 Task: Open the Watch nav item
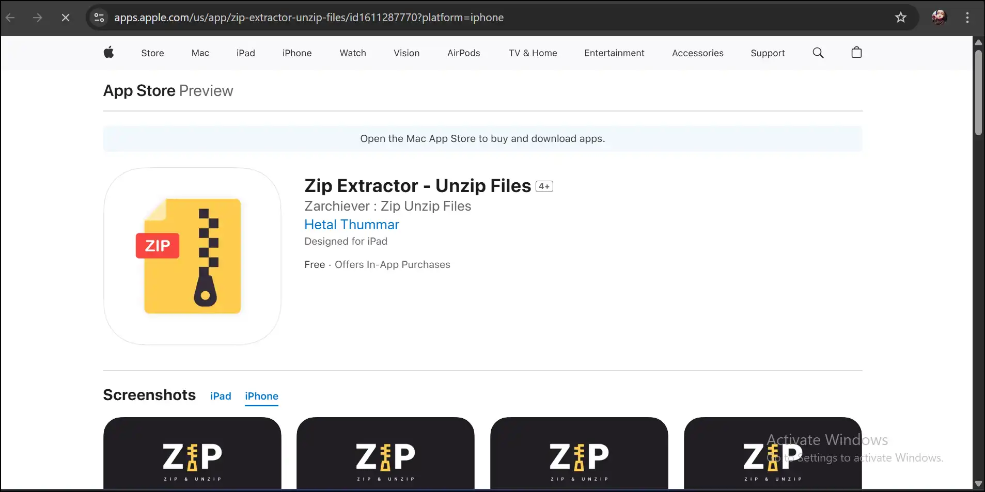[353, 53]
